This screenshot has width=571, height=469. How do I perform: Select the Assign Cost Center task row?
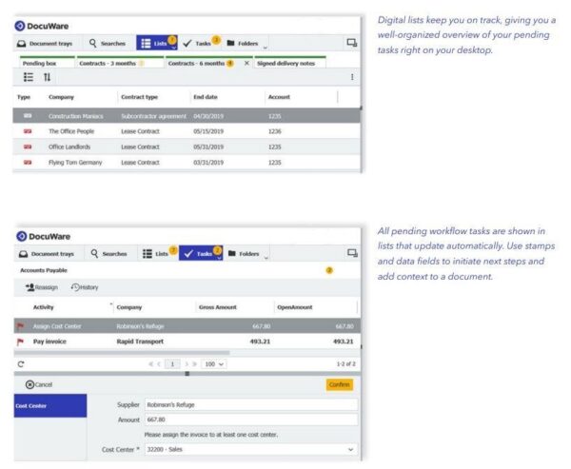[x=187, y=326]
